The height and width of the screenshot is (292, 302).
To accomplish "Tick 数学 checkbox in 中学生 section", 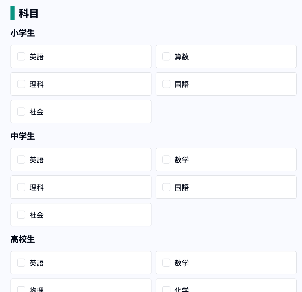I will (x=166, y=160).
